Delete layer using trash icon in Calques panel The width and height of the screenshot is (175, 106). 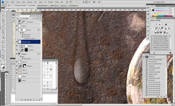pyautogui.click(x=39, y=100)
